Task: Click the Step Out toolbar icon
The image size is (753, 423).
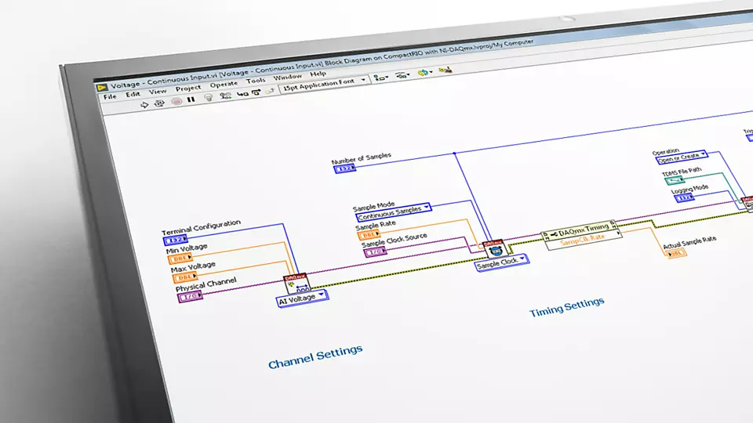Action: pos(270,91)
